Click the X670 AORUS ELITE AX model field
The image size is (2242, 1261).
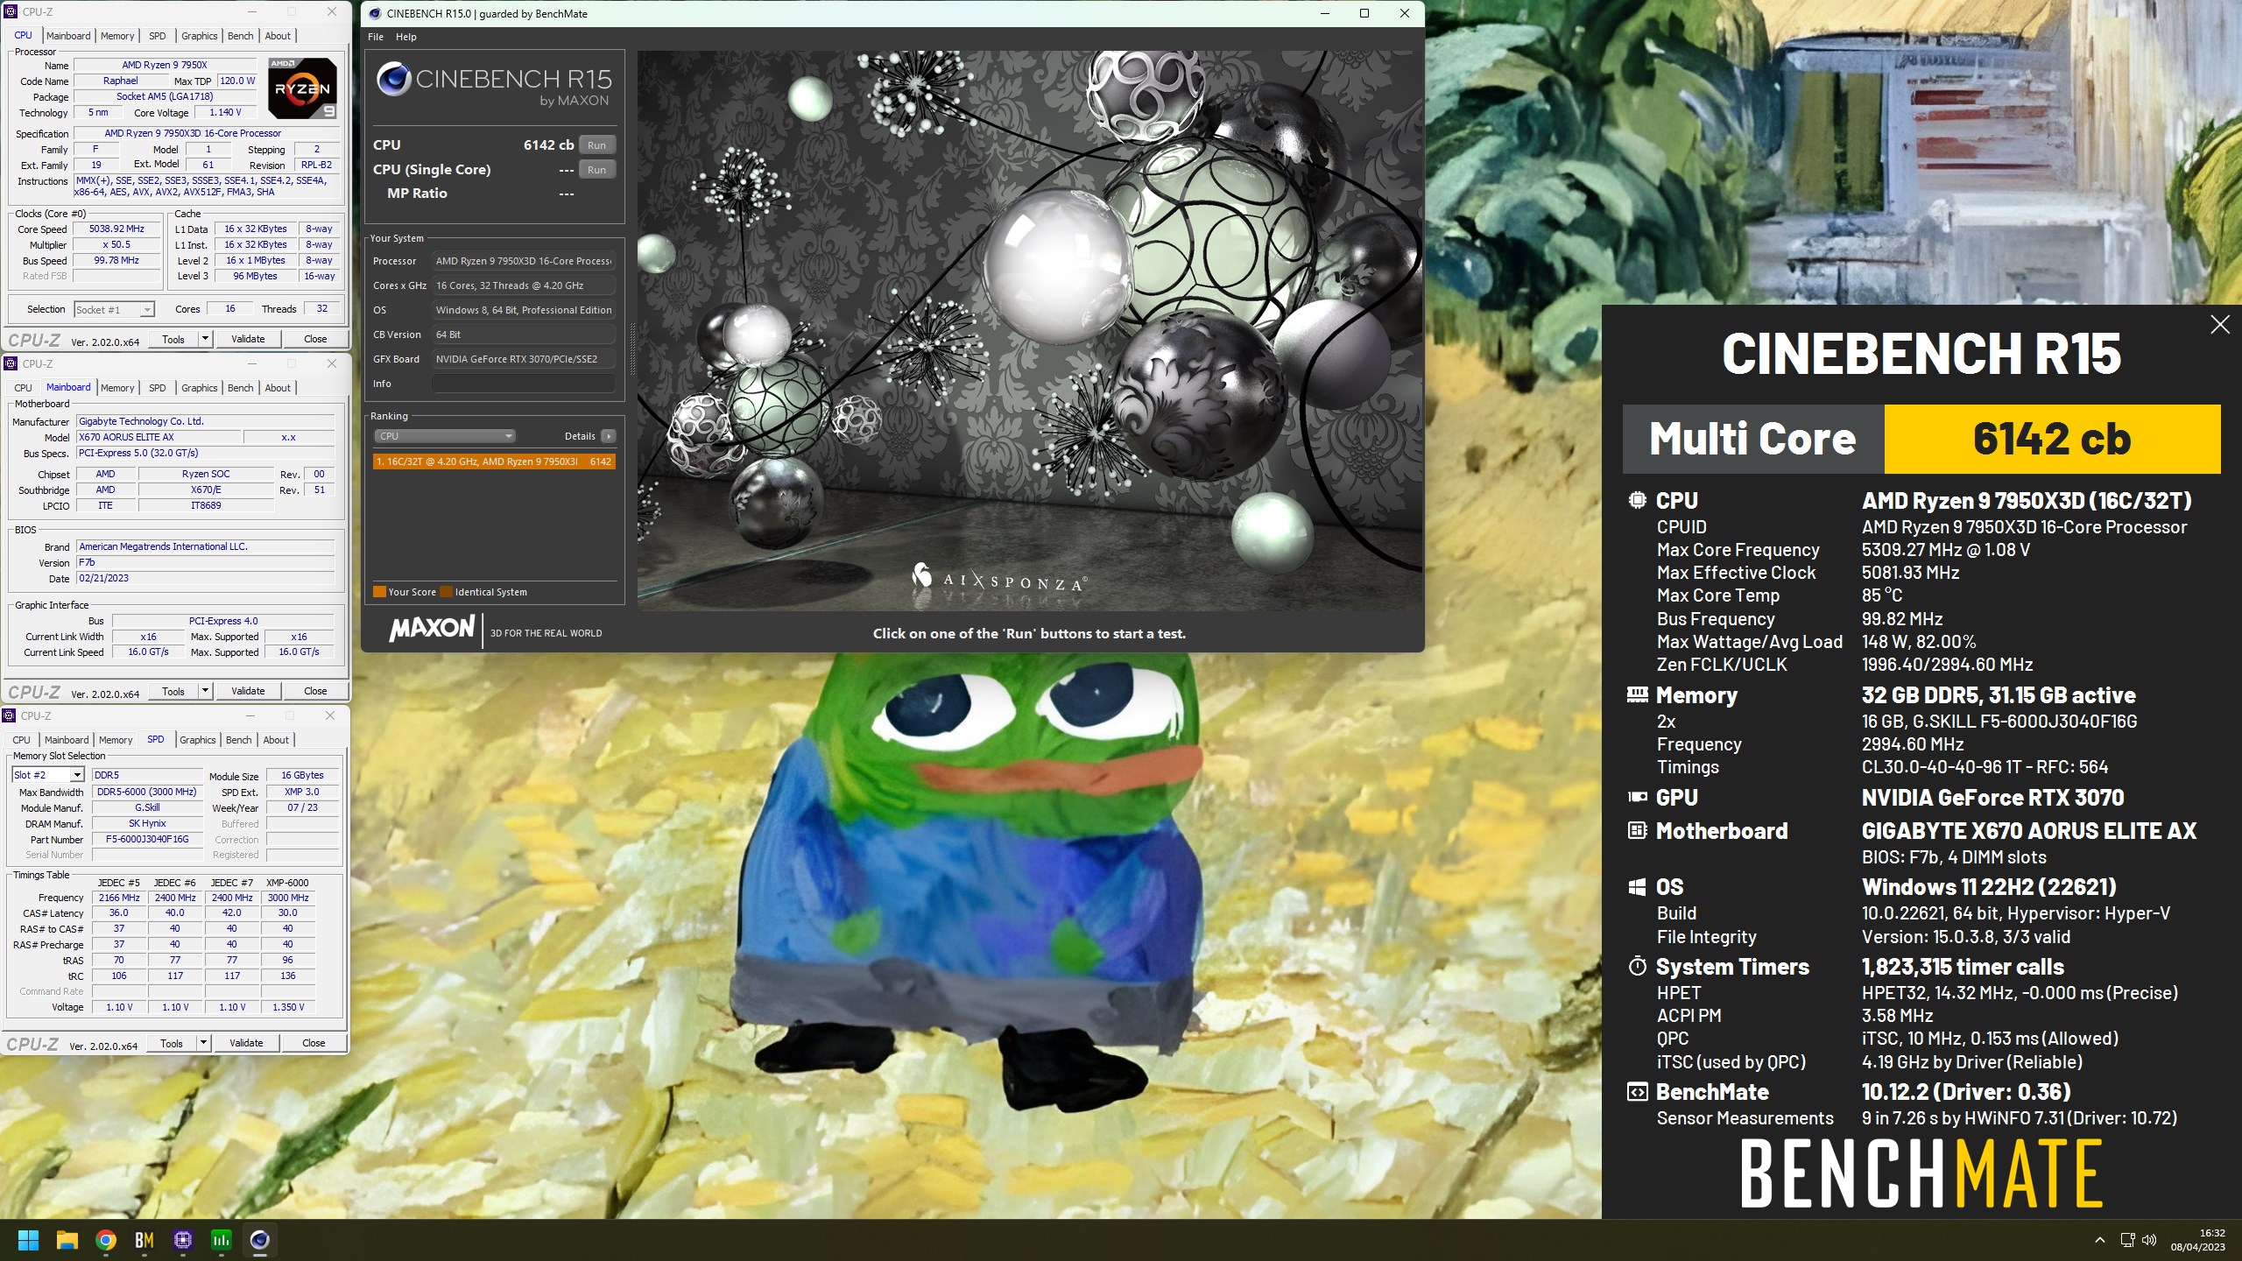click(x=158, y=437)
